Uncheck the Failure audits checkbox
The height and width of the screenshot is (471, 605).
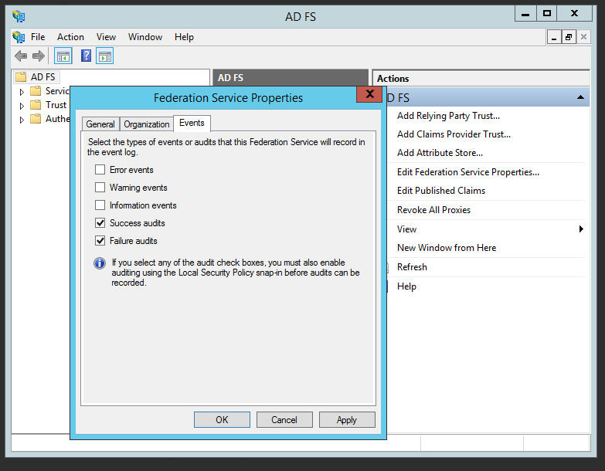(x=100, y=240)
